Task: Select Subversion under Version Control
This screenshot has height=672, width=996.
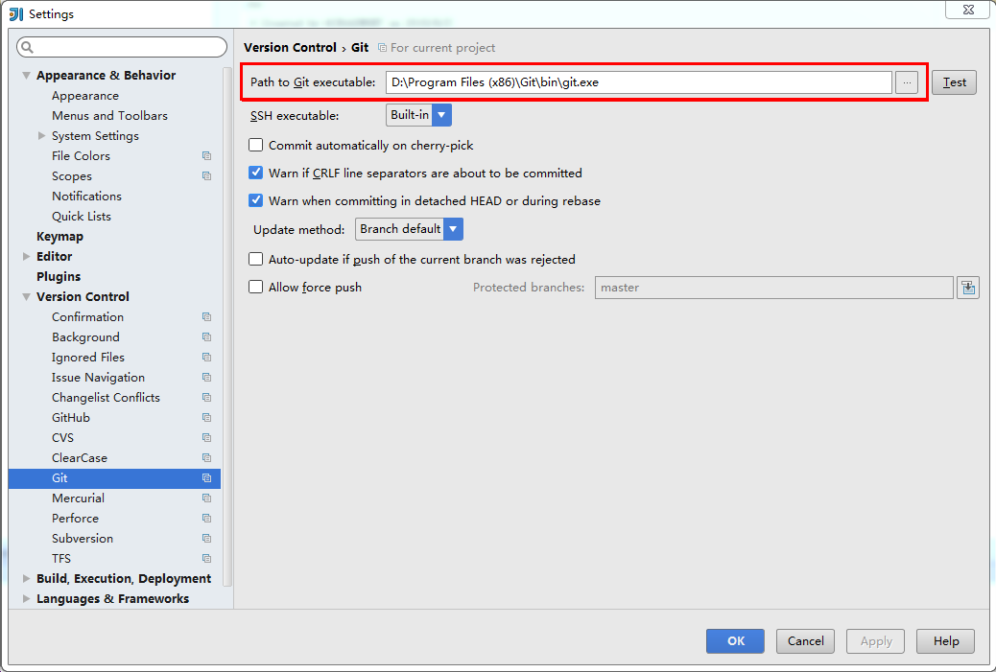Action: (x=83, y=538)
